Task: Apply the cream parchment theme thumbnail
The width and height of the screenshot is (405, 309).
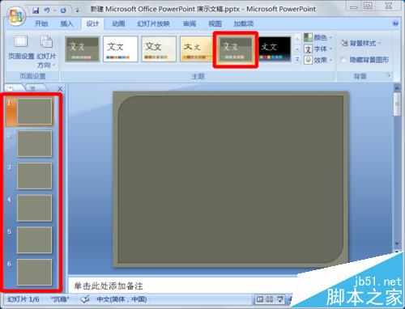Action: (159, 49)
